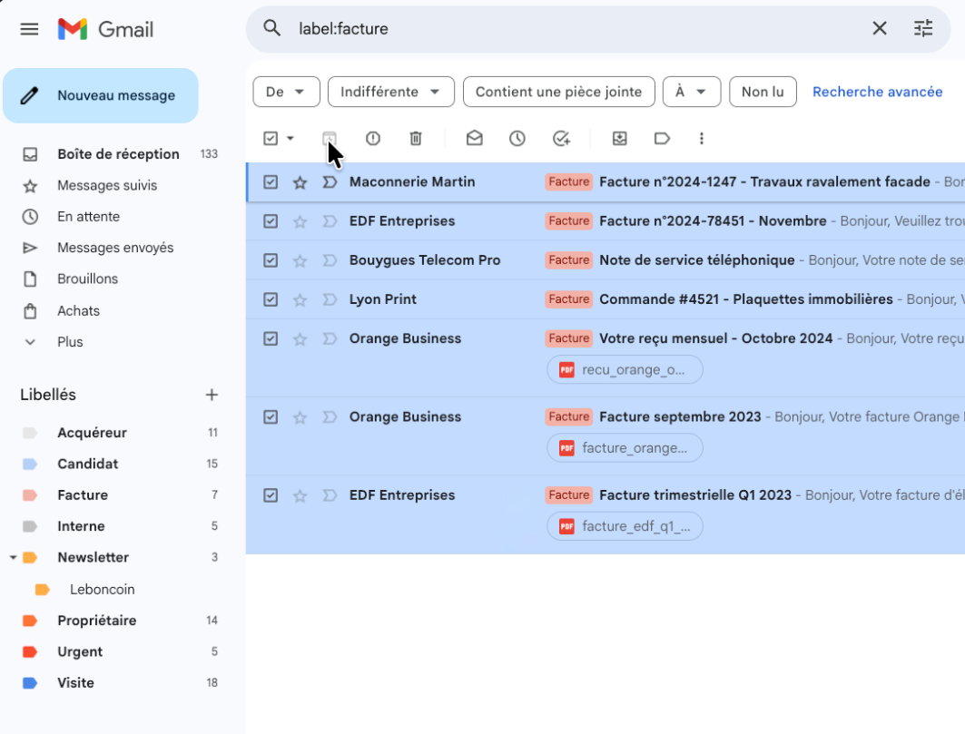Open search options slider icon
The width and height of the screenshot is (965, 734).
[923, 28]
